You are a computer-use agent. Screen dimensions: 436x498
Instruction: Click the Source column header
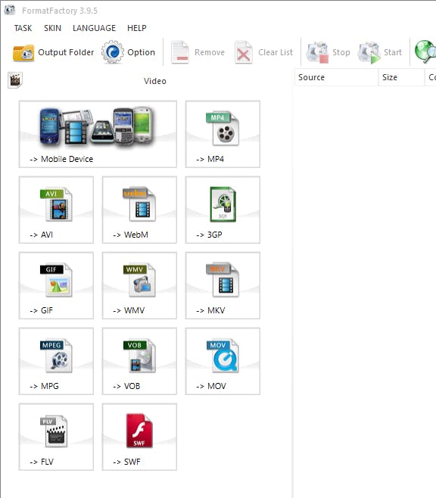337,77
